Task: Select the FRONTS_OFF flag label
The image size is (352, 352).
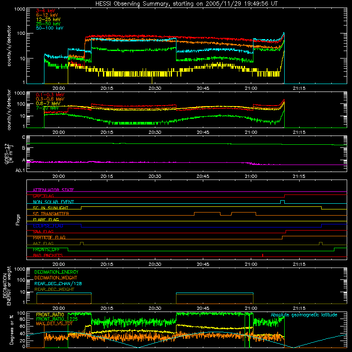Action: point(46,249)
